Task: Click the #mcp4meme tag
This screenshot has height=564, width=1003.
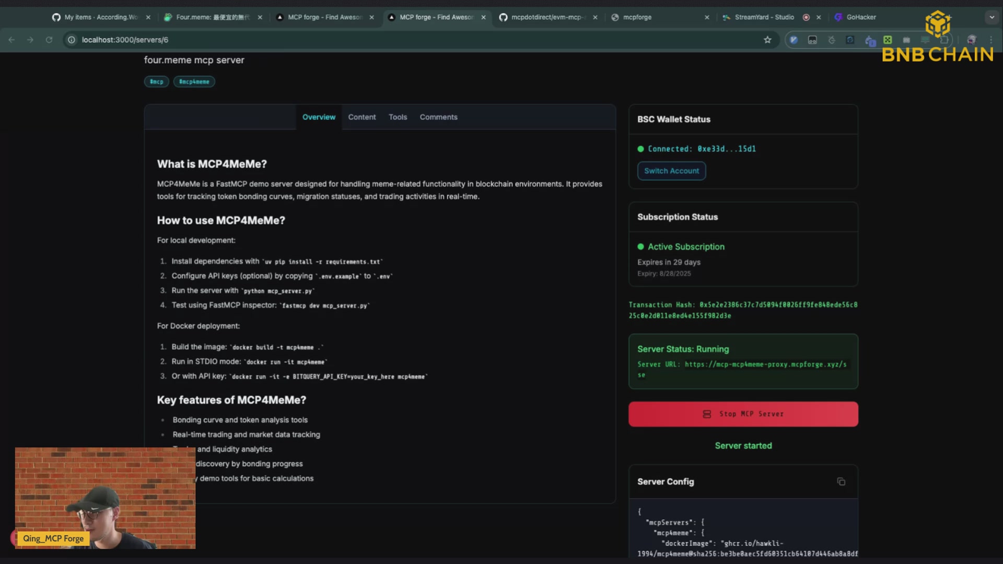Action: pos(194,81)
